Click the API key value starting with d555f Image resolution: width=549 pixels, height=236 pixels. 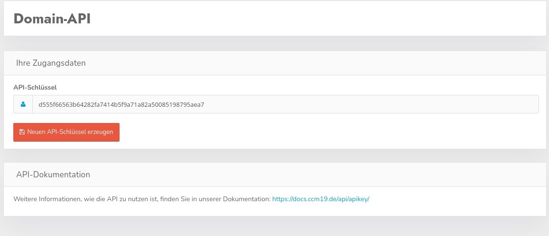[121, 104]
